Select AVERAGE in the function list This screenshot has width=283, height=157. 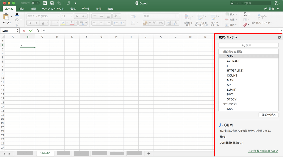(x=249, y=61)
